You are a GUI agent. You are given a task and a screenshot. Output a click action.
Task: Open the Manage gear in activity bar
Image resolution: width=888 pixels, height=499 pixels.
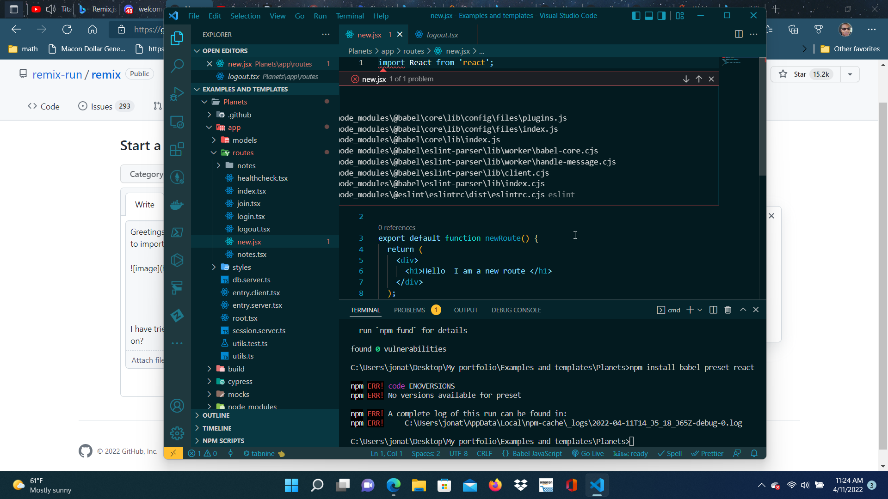pos(177,433)
